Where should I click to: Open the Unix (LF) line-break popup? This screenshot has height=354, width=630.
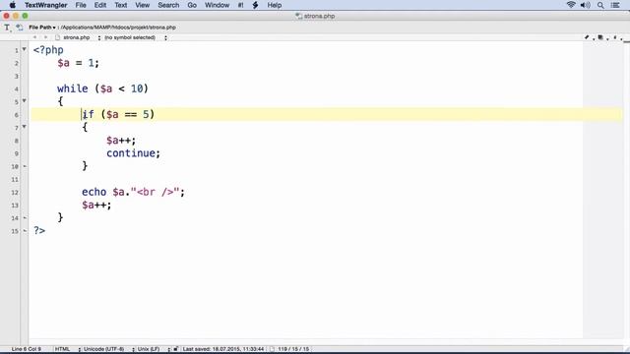(x=154, y=349)
